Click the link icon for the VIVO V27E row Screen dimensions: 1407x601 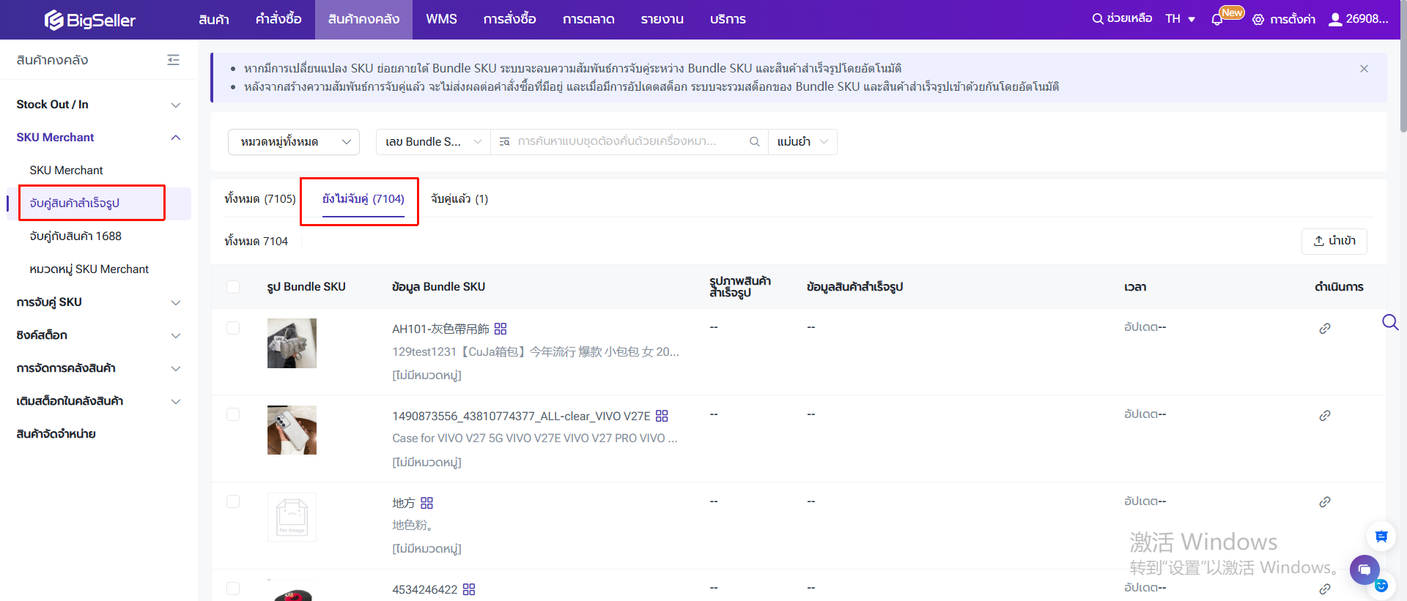click(1324, 416)
